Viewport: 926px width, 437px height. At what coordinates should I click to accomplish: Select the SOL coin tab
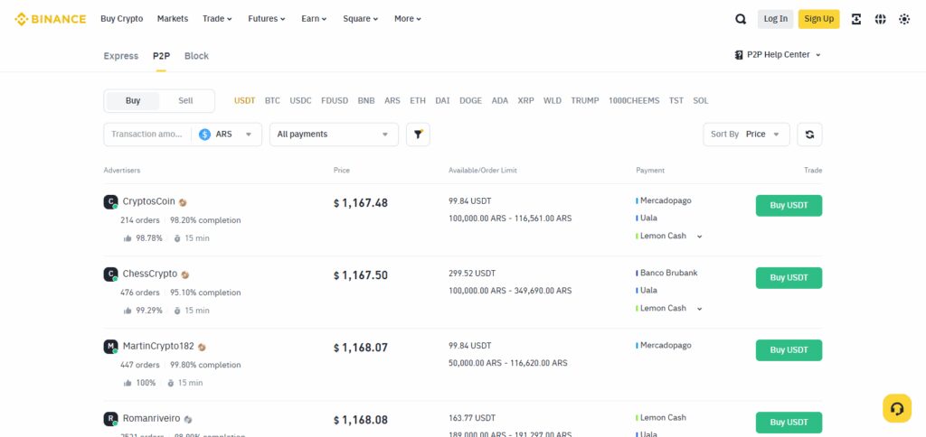pyautogui.click(x=701, y=101)
